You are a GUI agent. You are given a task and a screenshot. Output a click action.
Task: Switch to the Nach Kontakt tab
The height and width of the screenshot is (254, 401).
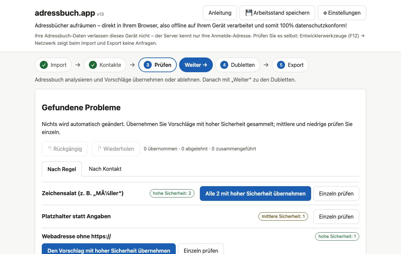point(105,169)
